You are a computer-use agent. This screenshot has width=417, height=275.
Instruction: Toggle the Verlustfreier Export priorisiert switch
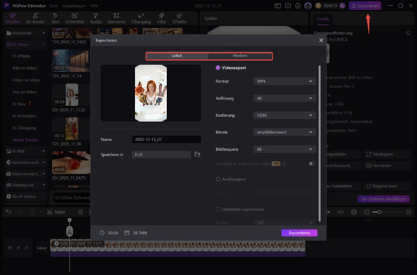click(312, 163)
